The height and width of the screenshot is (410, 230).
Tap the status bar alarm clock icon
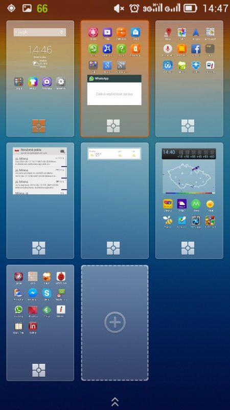(134, 8)
